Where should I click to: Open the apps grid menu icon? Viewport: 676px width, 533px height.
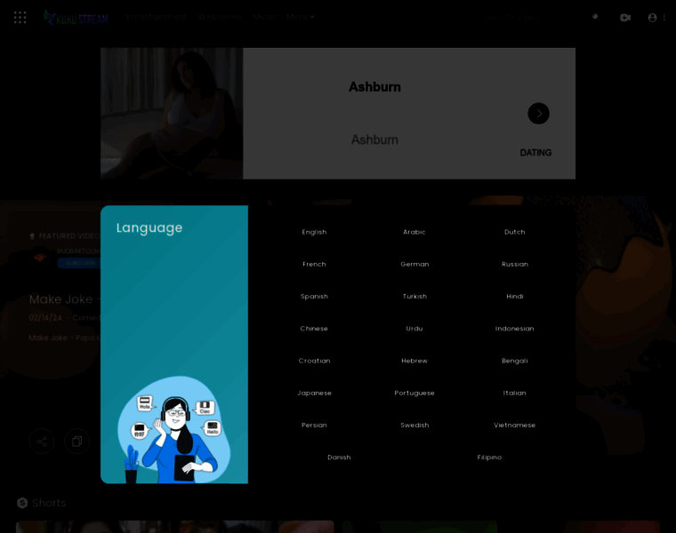point(20,17)
